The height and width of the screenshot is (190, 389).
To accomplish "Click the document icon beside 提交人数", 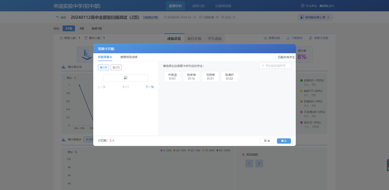I will tap(86, 38).
